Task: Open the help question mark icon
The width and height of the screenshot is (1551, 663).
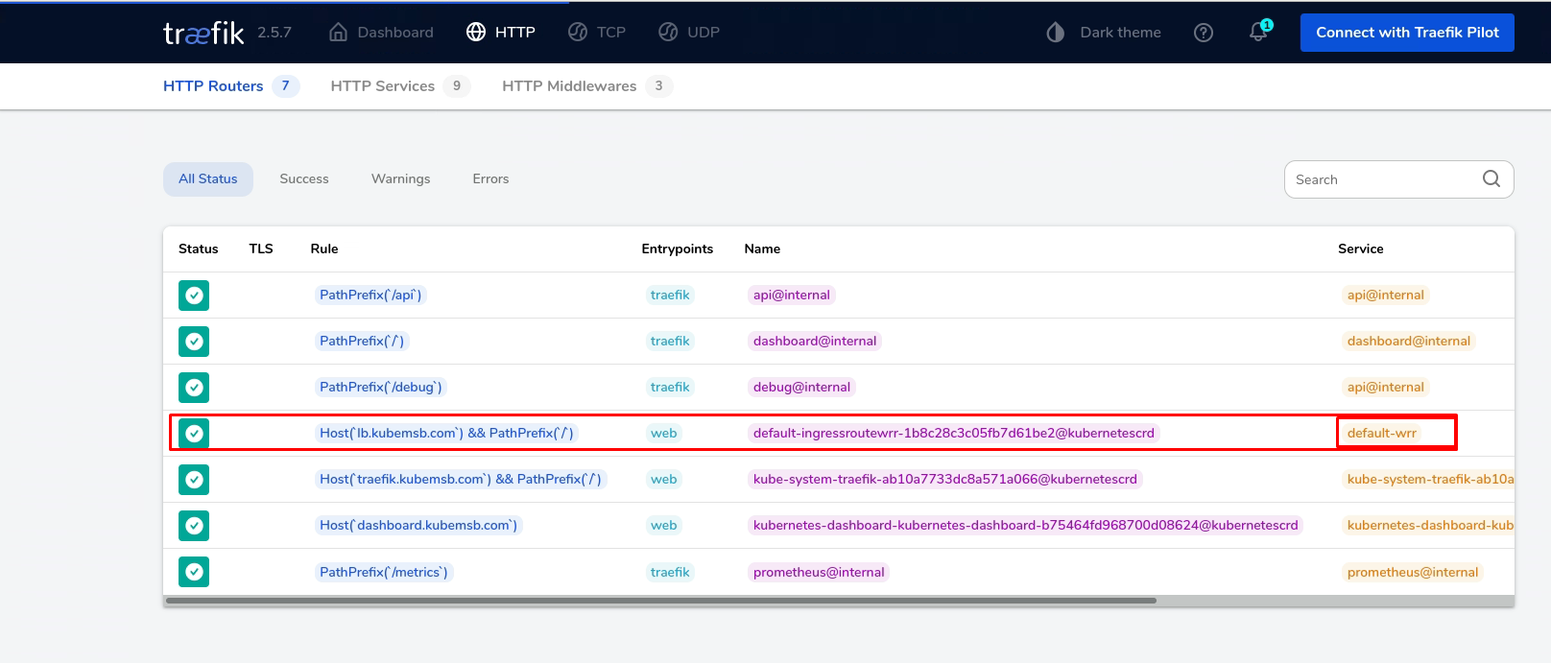Action: pyautogui.click(x=1203, y=33)
